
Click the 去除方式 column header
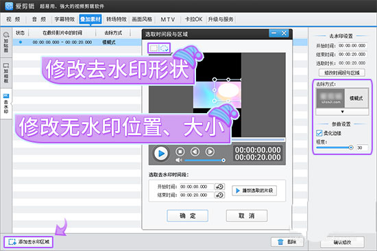coord(113,33)
